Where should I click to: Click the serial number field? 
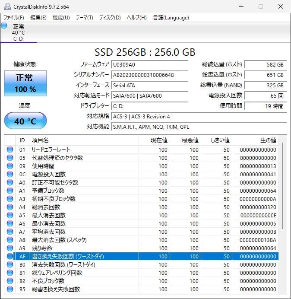click(149, 75)
